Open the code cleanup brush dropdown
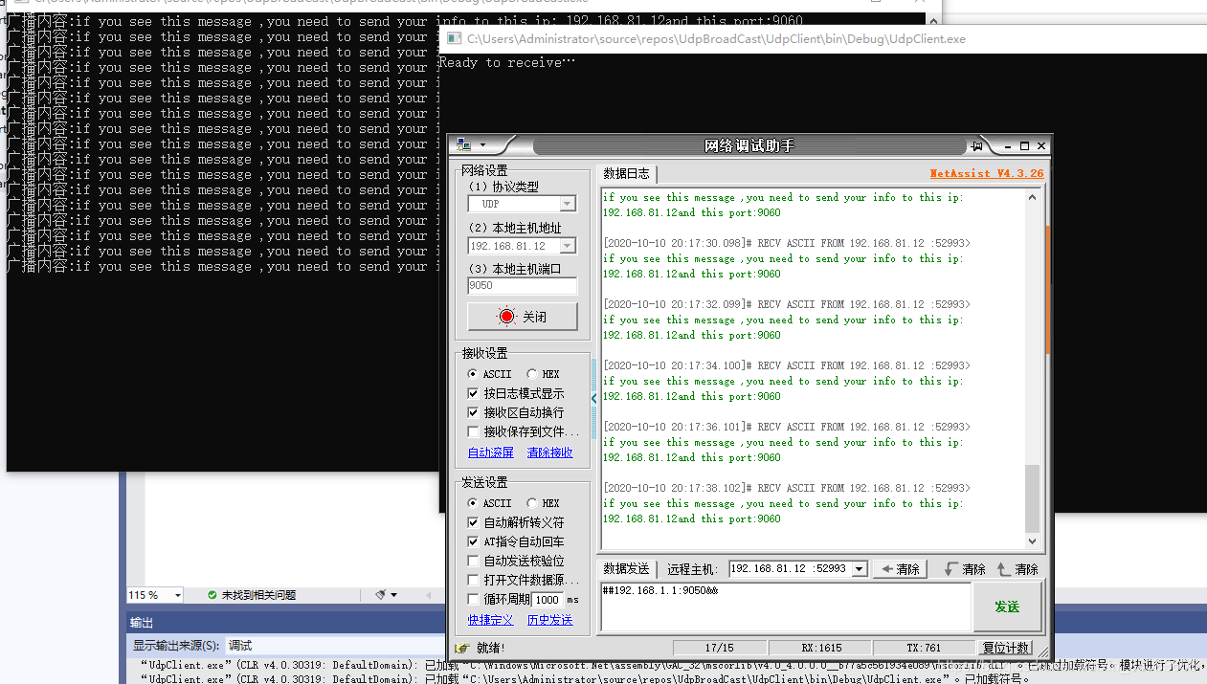The height and width of the screenshot is (684, 1207). [x=386, y=595]
